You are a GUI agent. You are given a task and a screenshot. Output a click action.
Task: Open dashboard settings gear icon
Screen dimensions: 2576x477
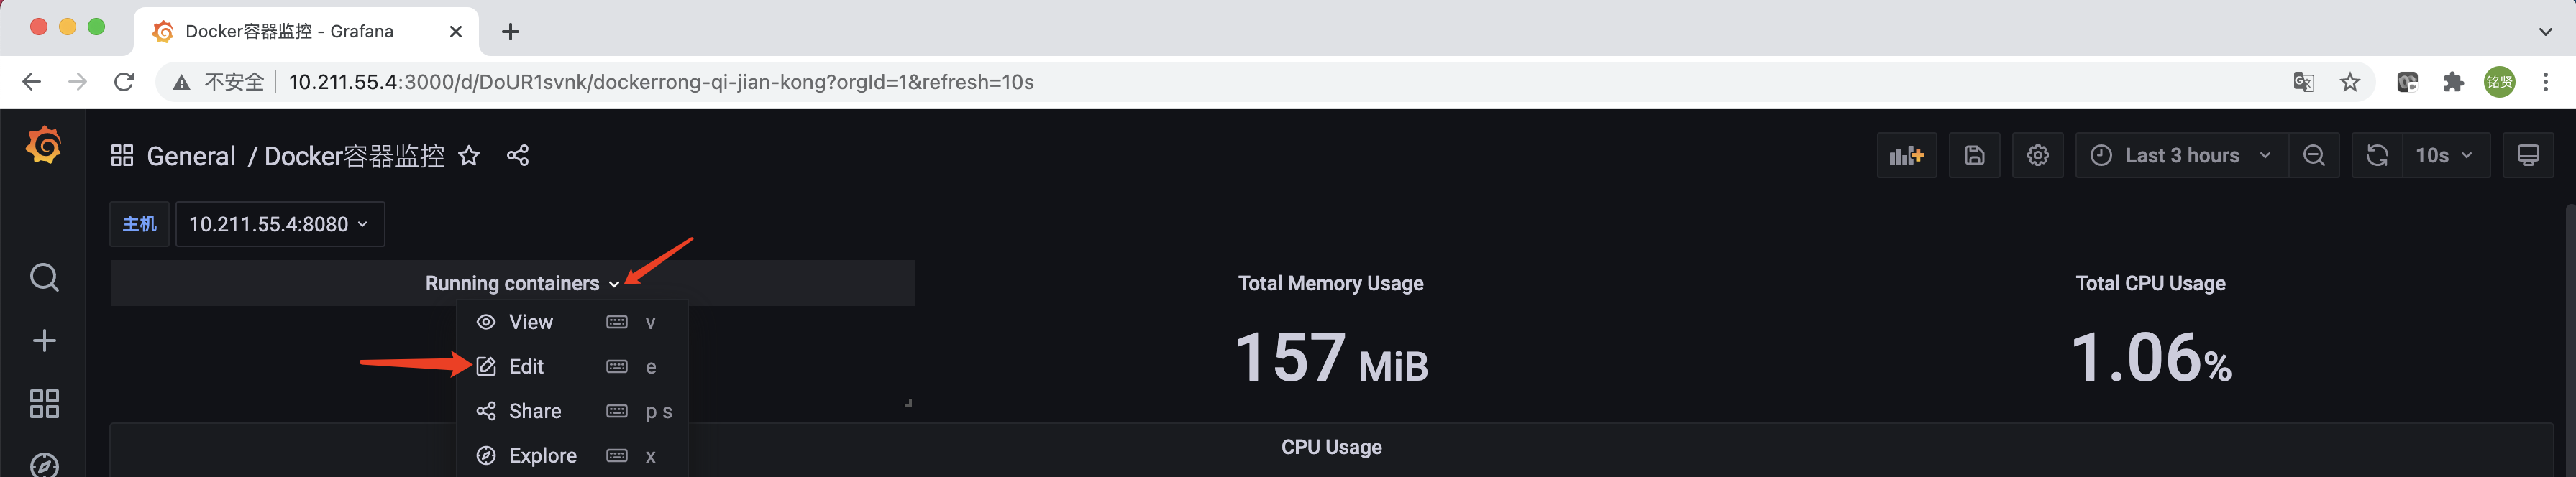click(2037, 156)
